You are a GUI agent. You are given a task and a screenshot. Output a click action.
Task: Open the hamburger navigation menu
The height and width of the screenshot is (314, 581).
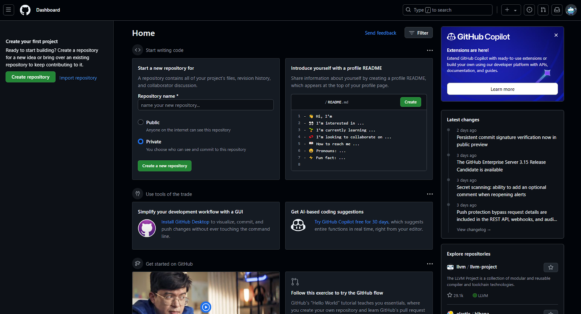pyautogui.click(x=8, y=10)
